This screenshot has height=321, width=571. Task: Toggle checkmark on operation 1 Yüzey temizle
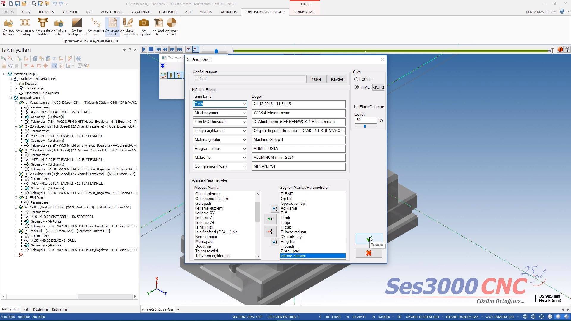[21, 103]
